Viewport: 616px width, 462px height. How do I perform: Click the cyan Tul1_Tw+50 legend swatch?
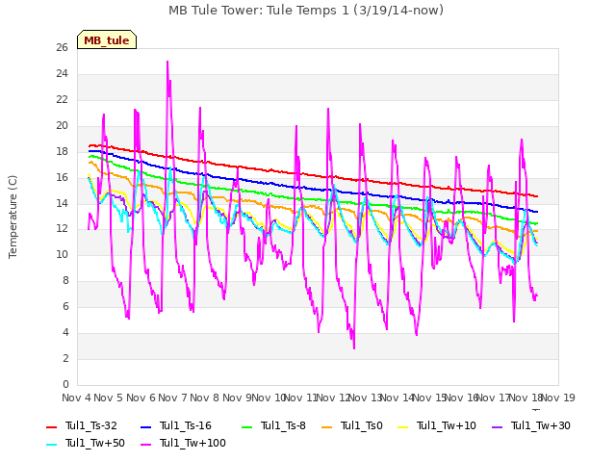[x=51, y=444]
